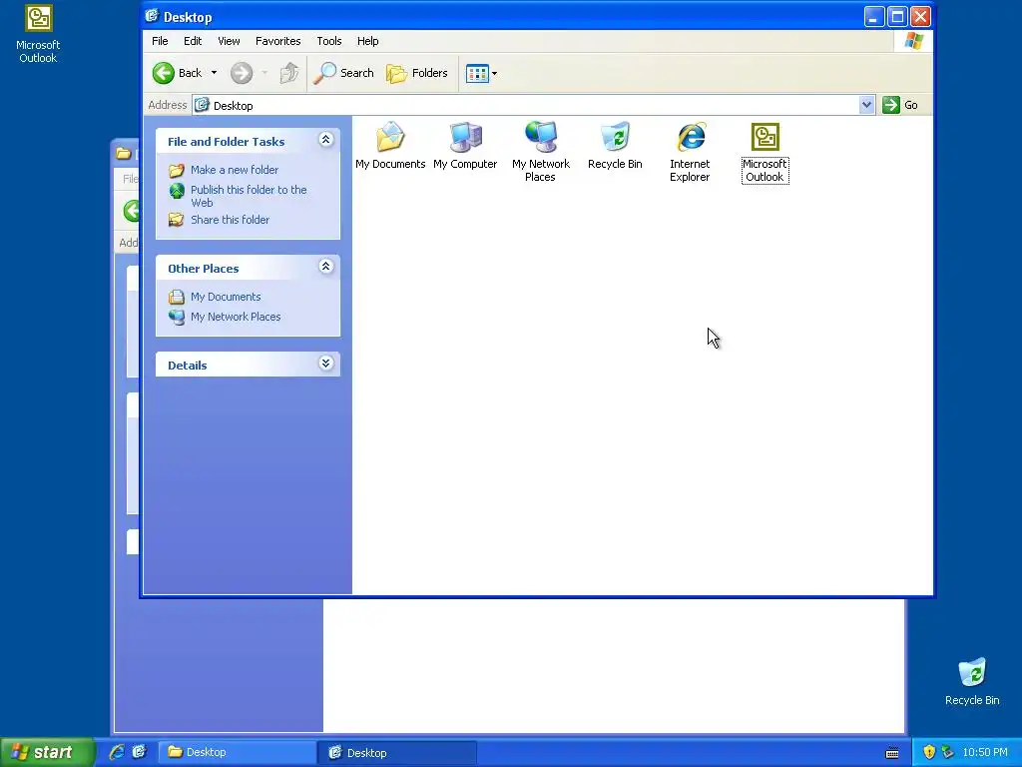This screenshot has height=767, width=1022.
Task: Expand the Address bar dropdown
Action: click(x=866, y=105)
